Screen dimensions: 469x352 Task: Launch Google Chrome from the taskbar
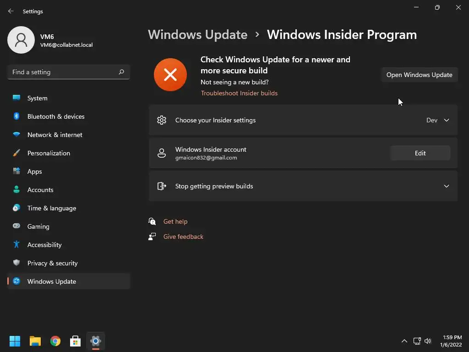coord(55,341)
